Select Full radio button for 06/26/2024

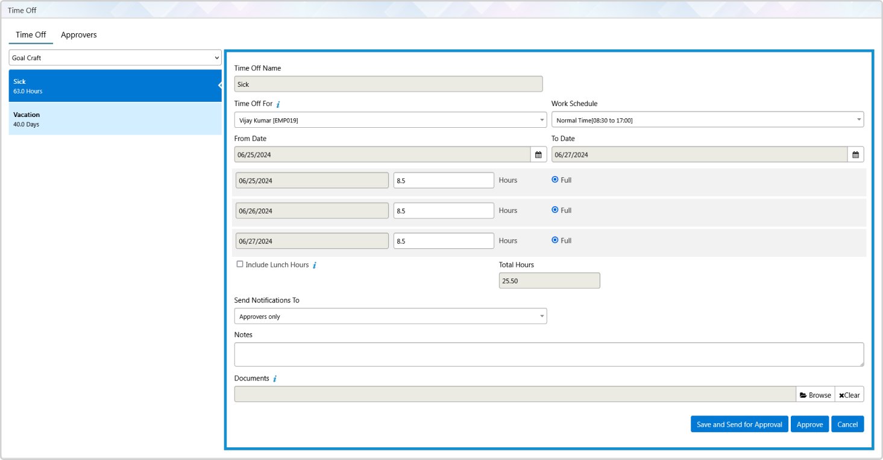tap(555, 210)
